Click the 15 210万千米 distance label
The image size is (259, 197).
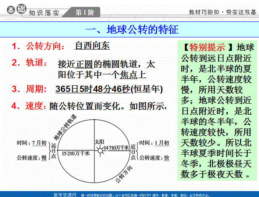tap(76, 154)
